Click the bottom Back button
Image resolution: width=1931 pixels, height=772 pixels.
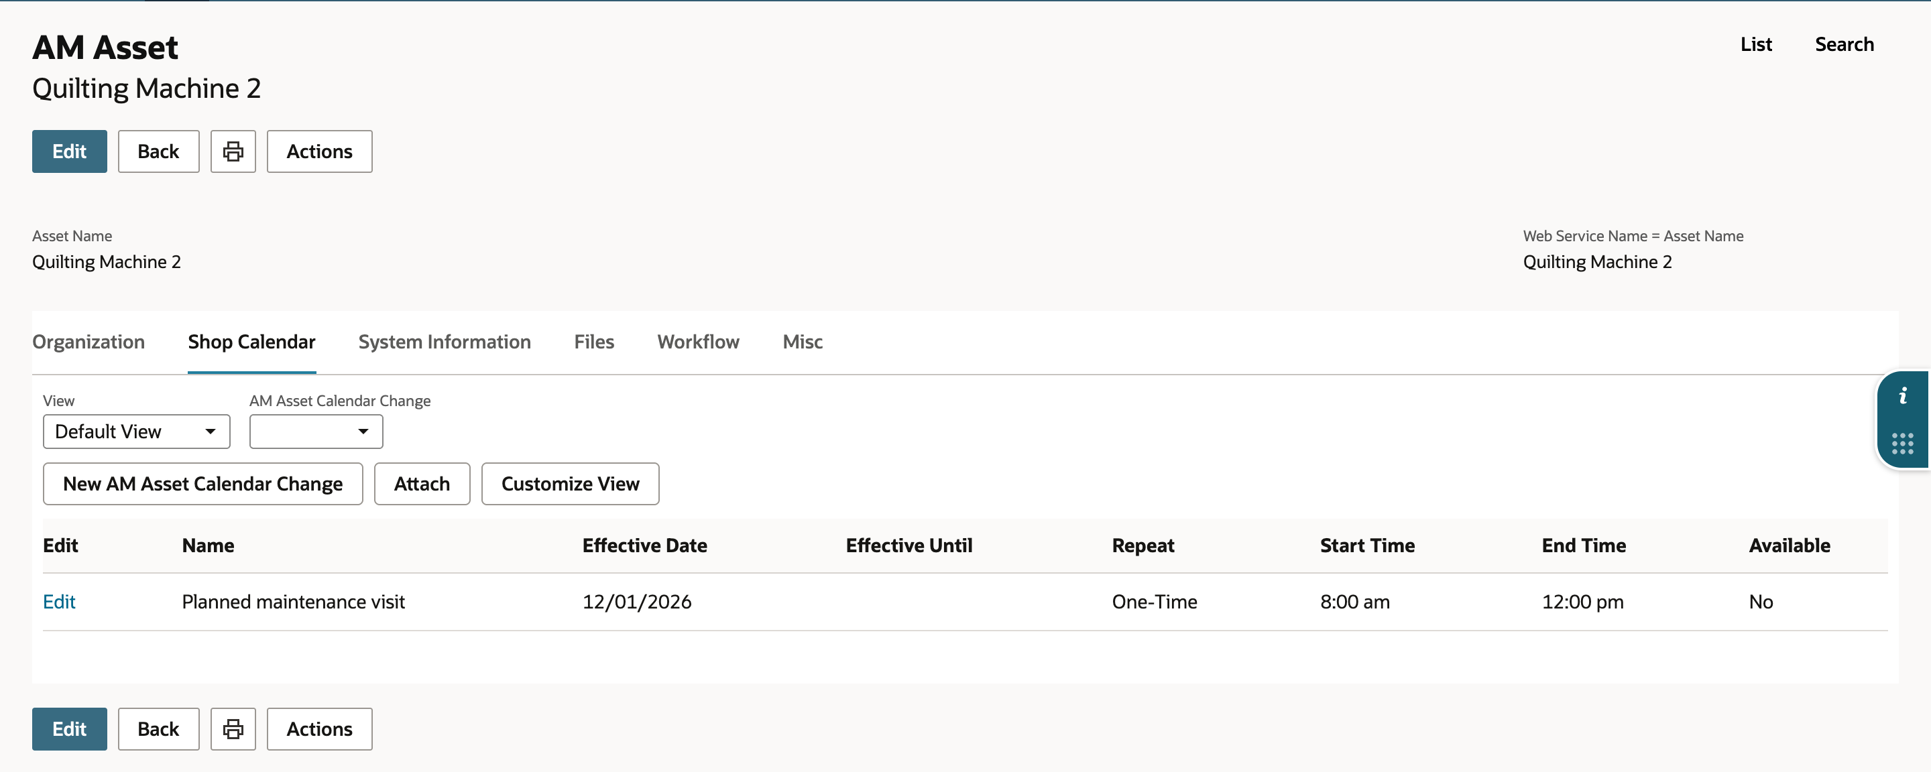pos(159,728)
